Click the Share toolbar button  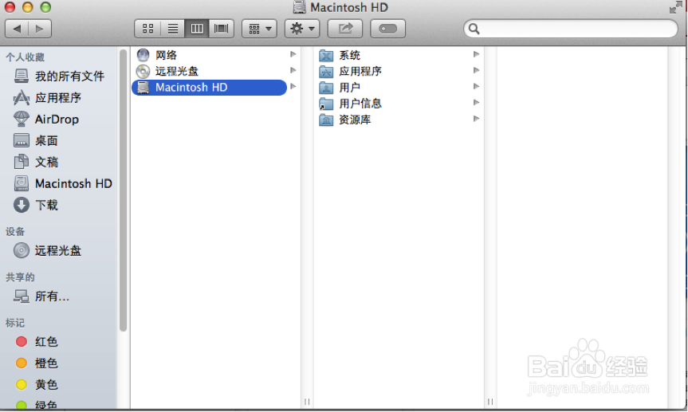tap(345, 29)
